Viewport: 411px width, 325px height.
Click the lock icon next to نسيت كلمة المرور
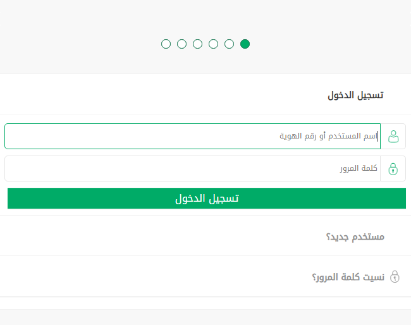tap(395, 276)
